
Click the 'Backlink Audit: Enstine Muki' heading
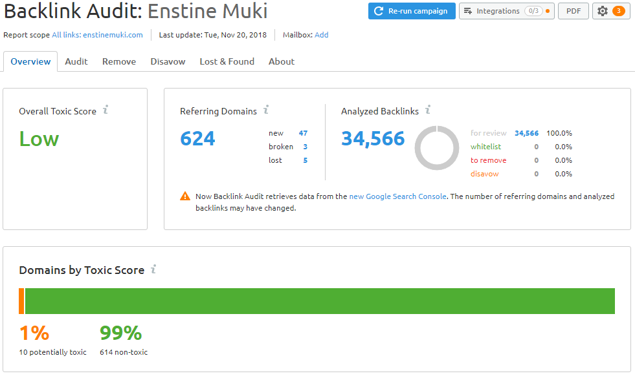point(136,11)
